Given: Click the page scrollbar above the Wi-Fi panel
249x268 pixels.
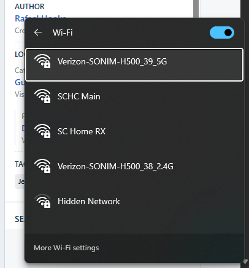Looking at the screenshot, I should point(196,9).
